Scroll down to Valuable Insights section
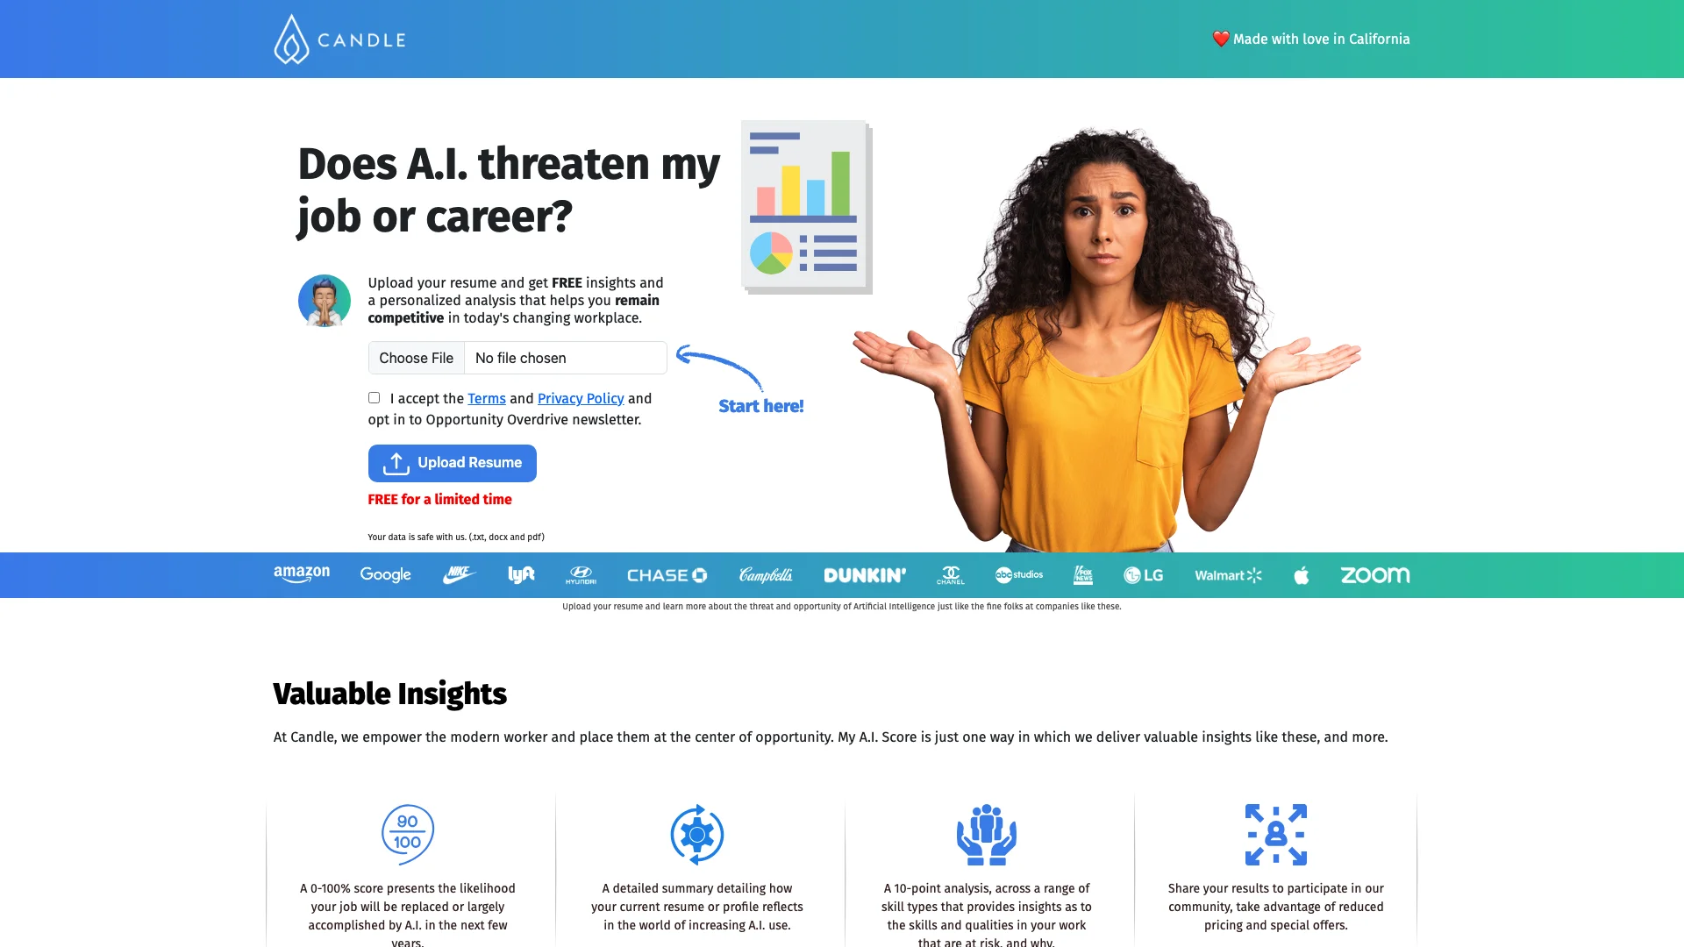Screen dimensions: 1684x947 (389, 694)
